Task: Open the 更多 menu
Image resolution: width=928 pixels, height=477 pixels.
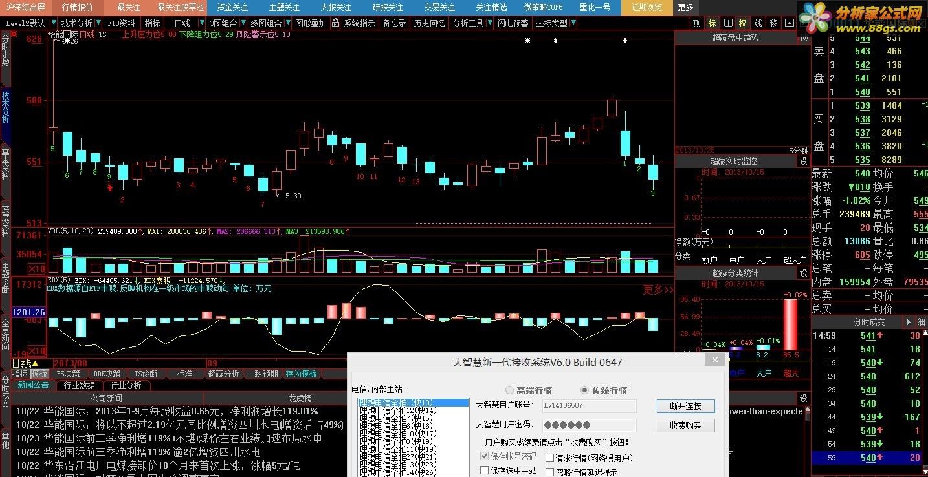Action: 685,7
